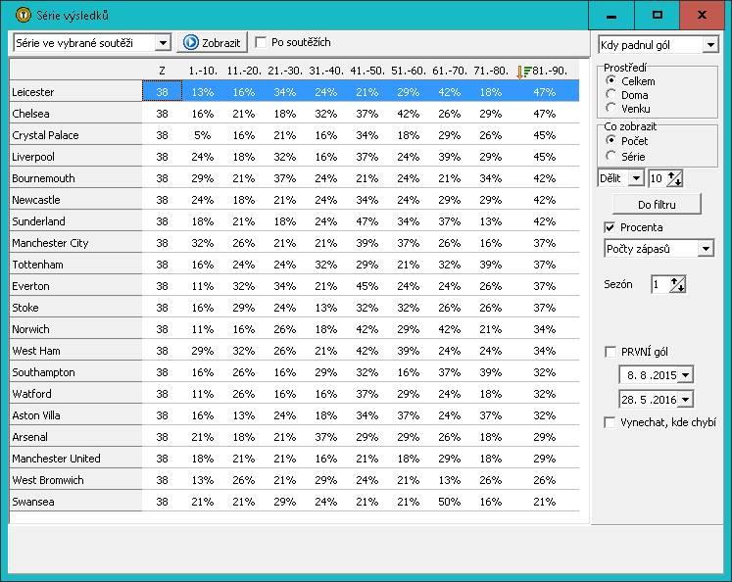The height and width of the screenshot is (582, 732).
Task: Click Sunderland's 47% cell in 41.-50.
Action: click(x=366, y=221)
